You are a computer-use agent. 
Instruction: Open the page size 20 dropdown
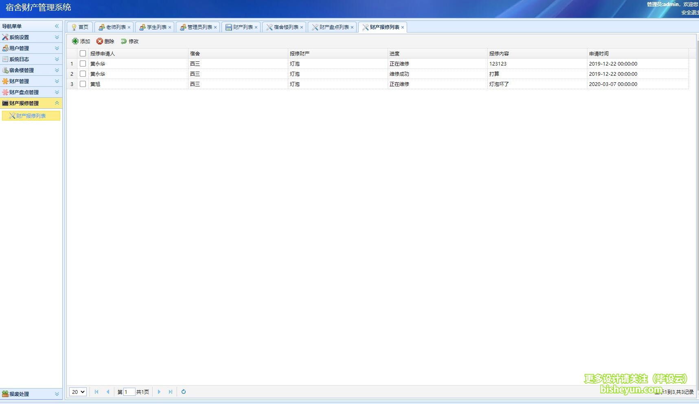(78, 392)
